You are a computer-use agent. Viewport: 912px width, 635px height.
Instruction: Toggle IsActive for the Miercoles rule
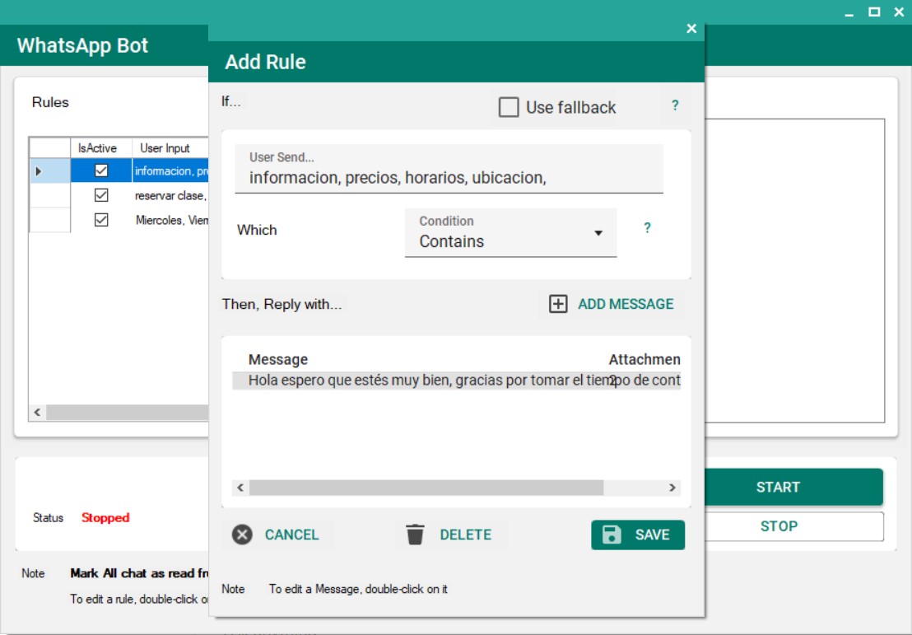pyautogui.click(x=101, y=220)
